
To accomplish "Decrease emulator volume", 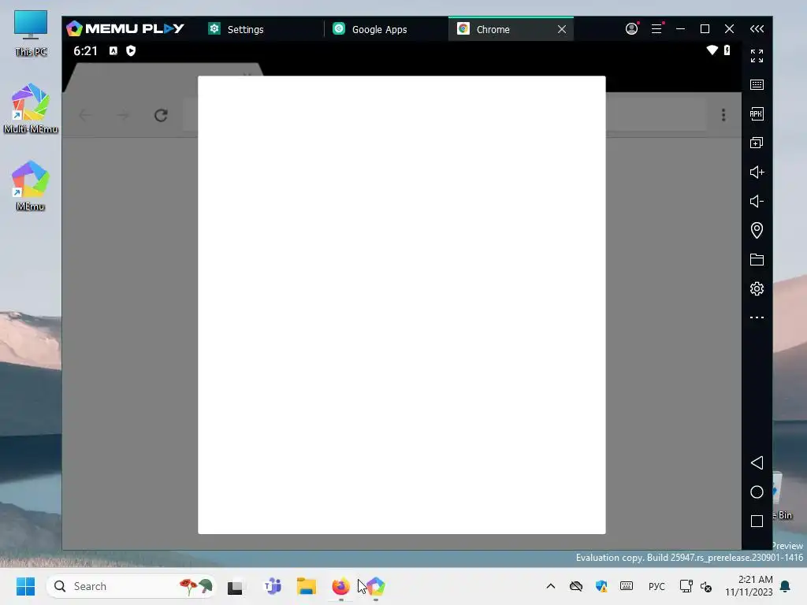I will click(757, 201).
